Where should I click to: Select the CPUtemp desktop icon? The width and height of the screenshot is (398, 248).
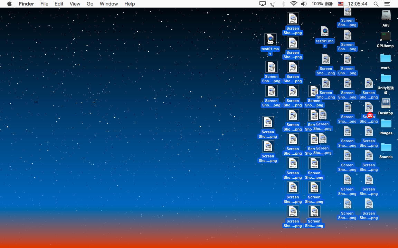[x=385, y=37]
